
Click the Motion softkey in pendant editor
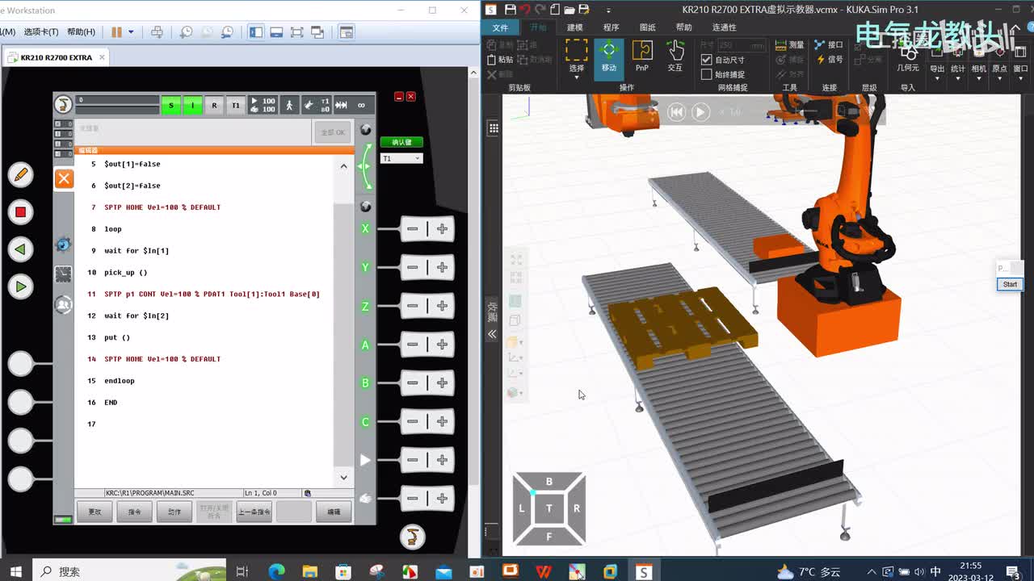point(174,512)
